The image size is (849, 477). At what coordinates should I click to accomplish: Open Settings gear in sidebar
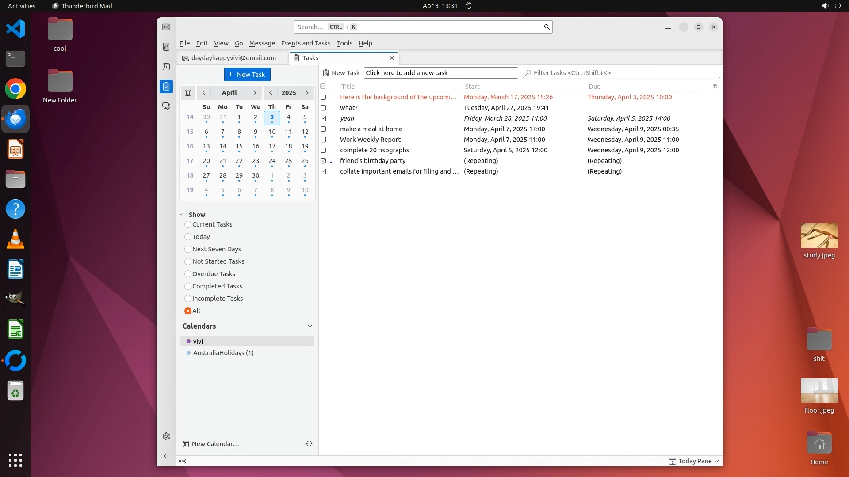pos(166,436)
